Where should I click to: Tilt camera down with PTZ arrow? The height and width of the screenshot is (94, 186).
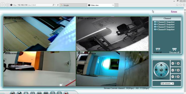coord(161,75)
